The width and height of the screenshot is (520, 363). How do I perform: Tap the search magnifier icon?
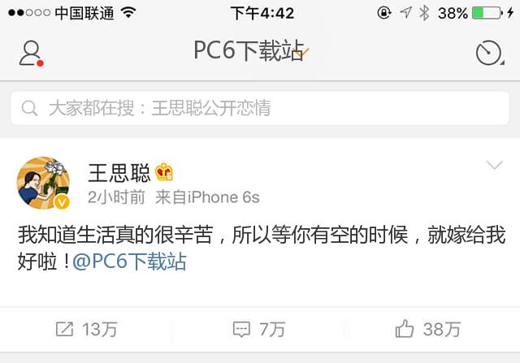tap(29, 108)
